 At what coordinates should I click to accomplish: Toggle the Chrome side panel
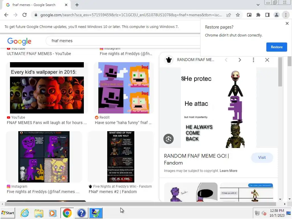(267, 15)
